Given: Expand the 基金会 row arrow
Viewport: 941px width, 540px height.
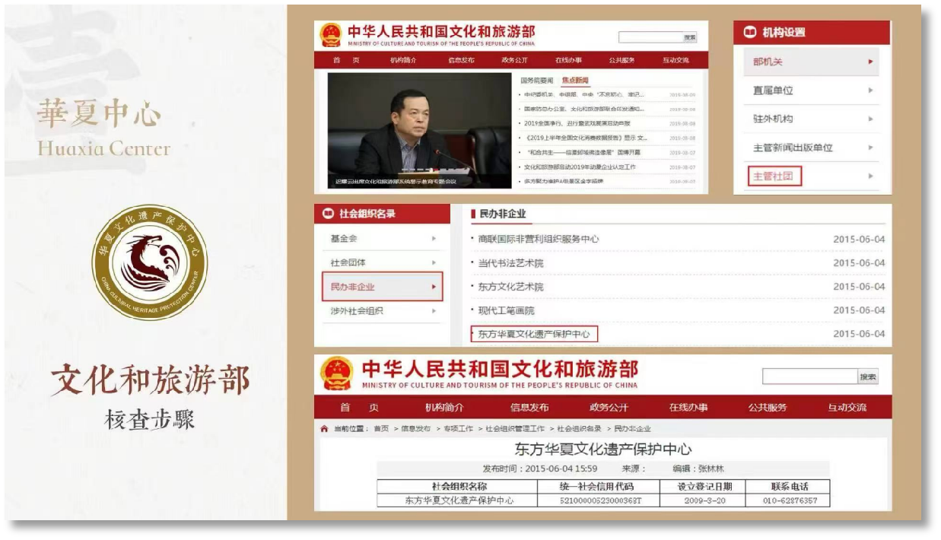Looking at the screenshot, I should coord(434,239).
